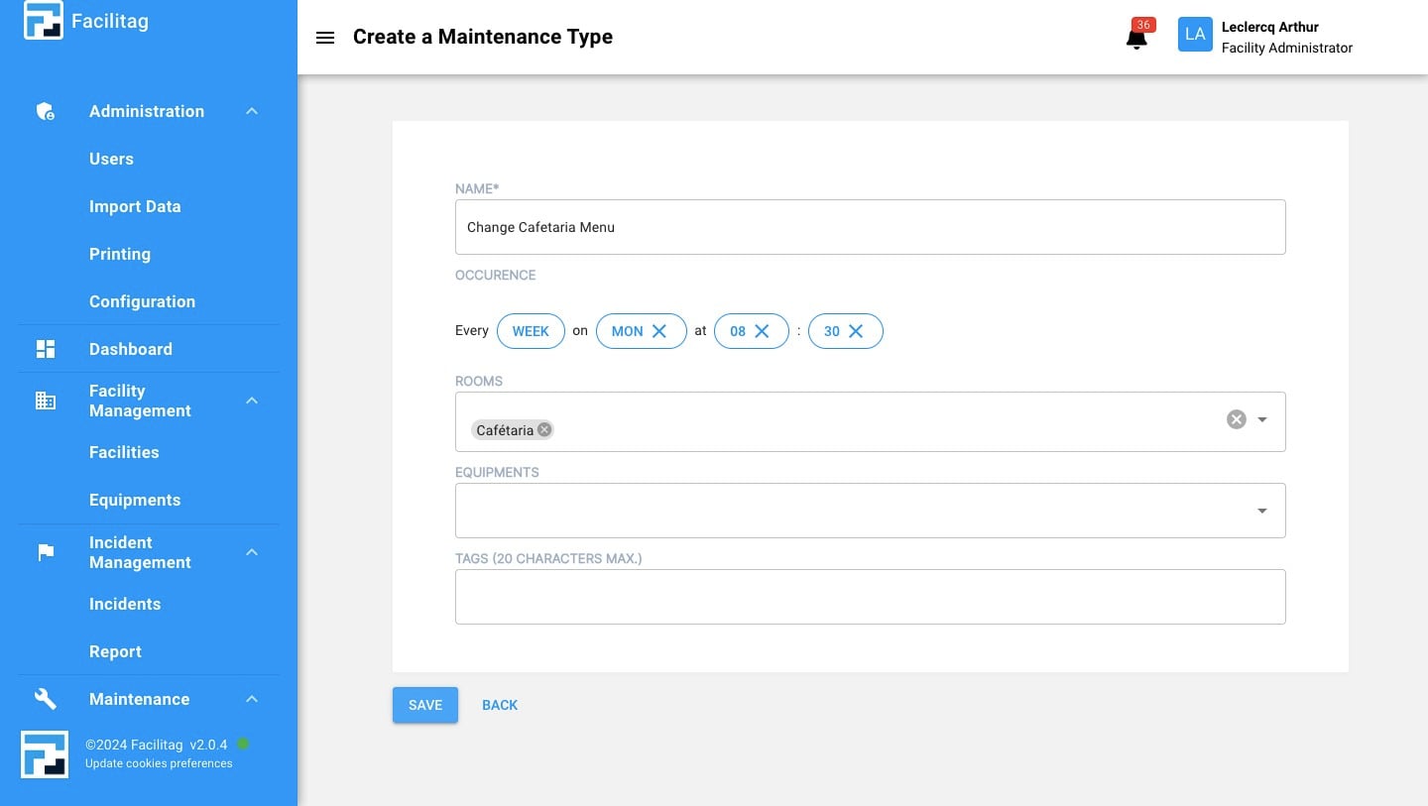Screen dimensions: 1428x806
Task: Click the Save button
Action: [x=425, y=705]
